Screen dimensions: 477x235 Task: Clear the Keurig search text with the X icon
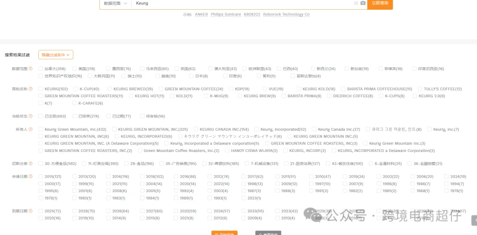pos(356,3)
